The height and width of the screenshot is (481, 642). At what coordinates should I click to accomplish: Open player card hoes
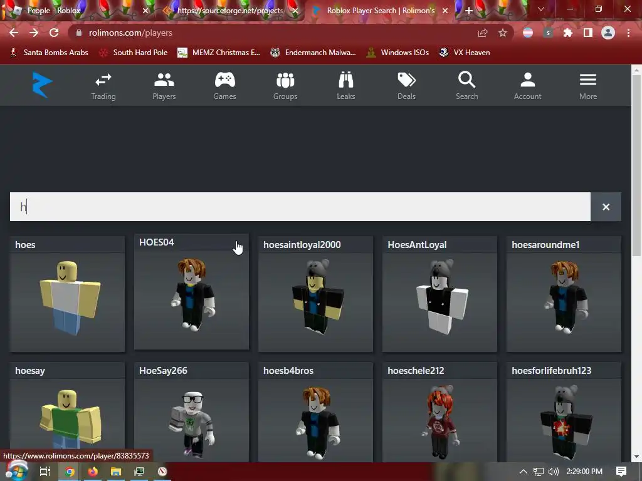[67, 294]
